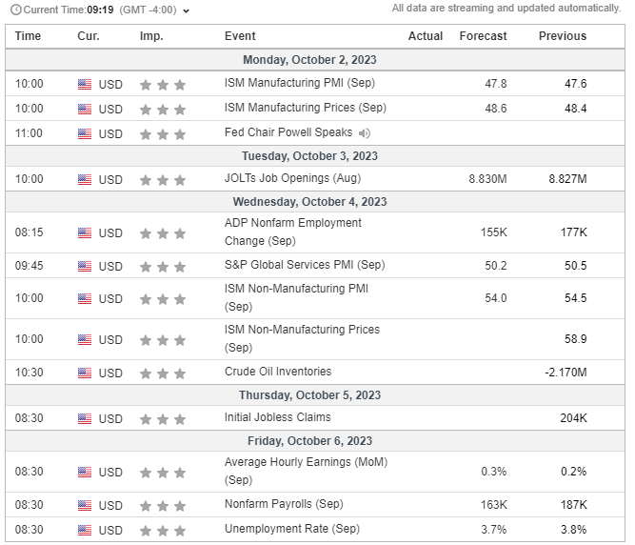Click the importance stars for Initial Jobless Claims
This screenshot has height=545, width=635.
[x=162, y=418]
